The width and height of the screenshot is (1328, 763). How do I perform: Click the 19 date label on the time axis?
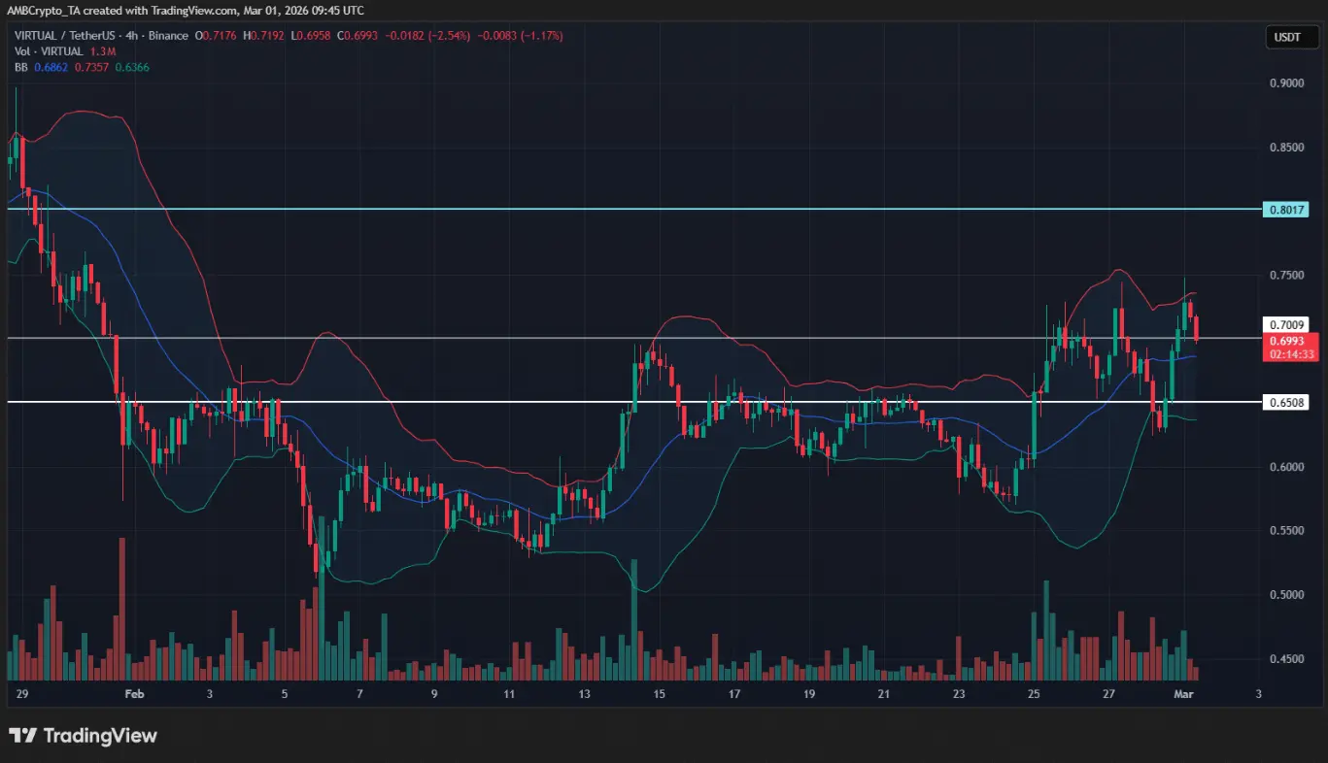[x=808, y=694]
